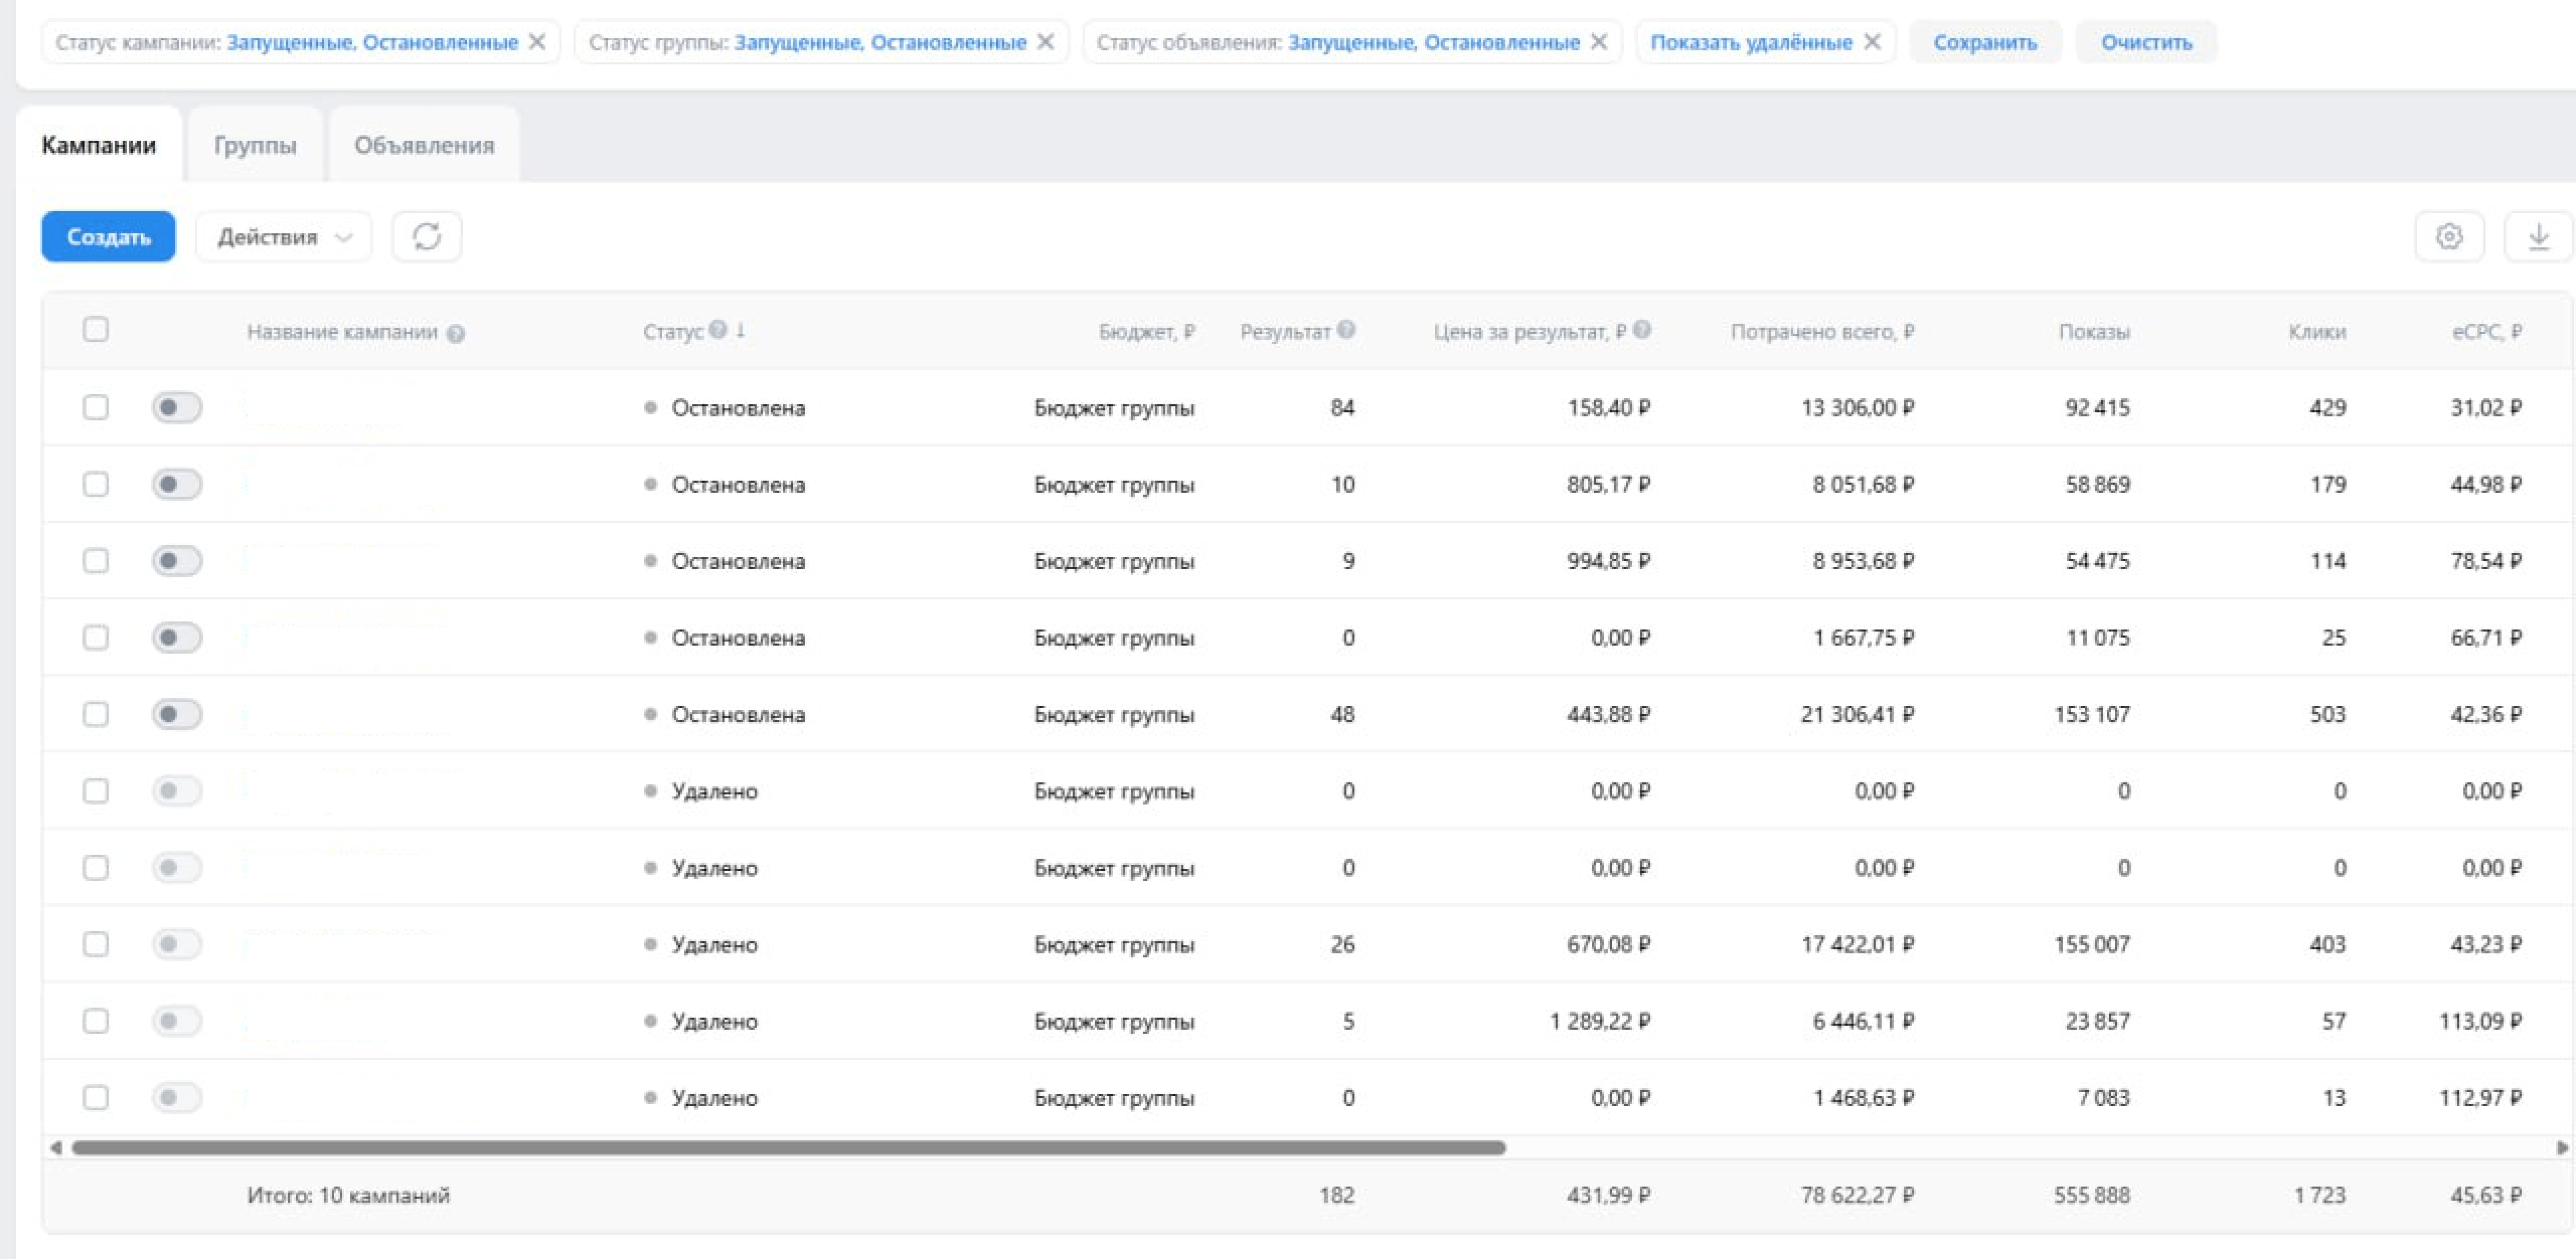Remove the 'Показать удалённые' filter

click(x=1873, y=42)
